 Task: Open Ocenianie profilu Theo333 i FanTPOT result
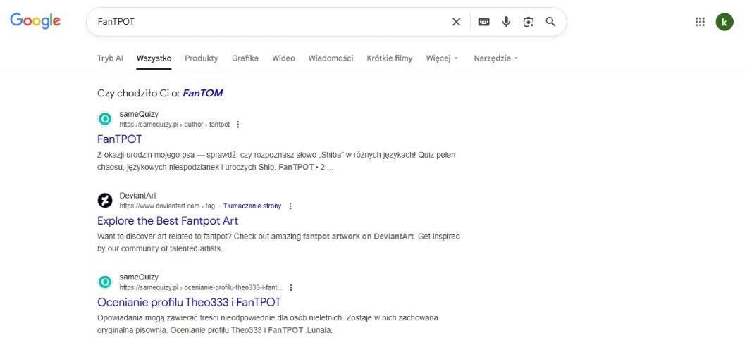189,302
